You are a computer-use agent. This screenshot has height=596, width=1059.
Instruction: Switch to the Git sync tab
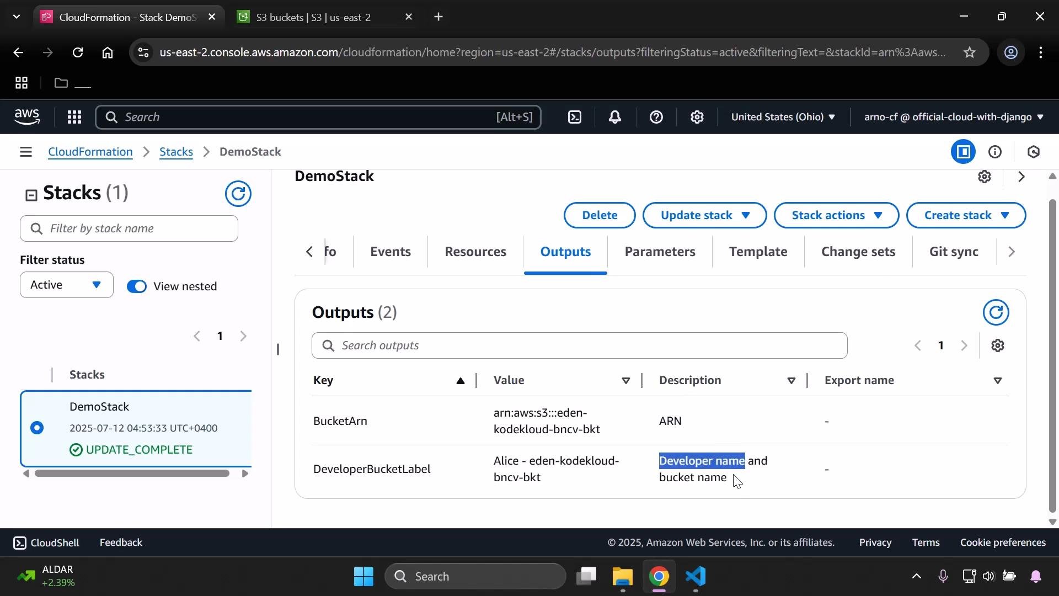pos(954,252)
